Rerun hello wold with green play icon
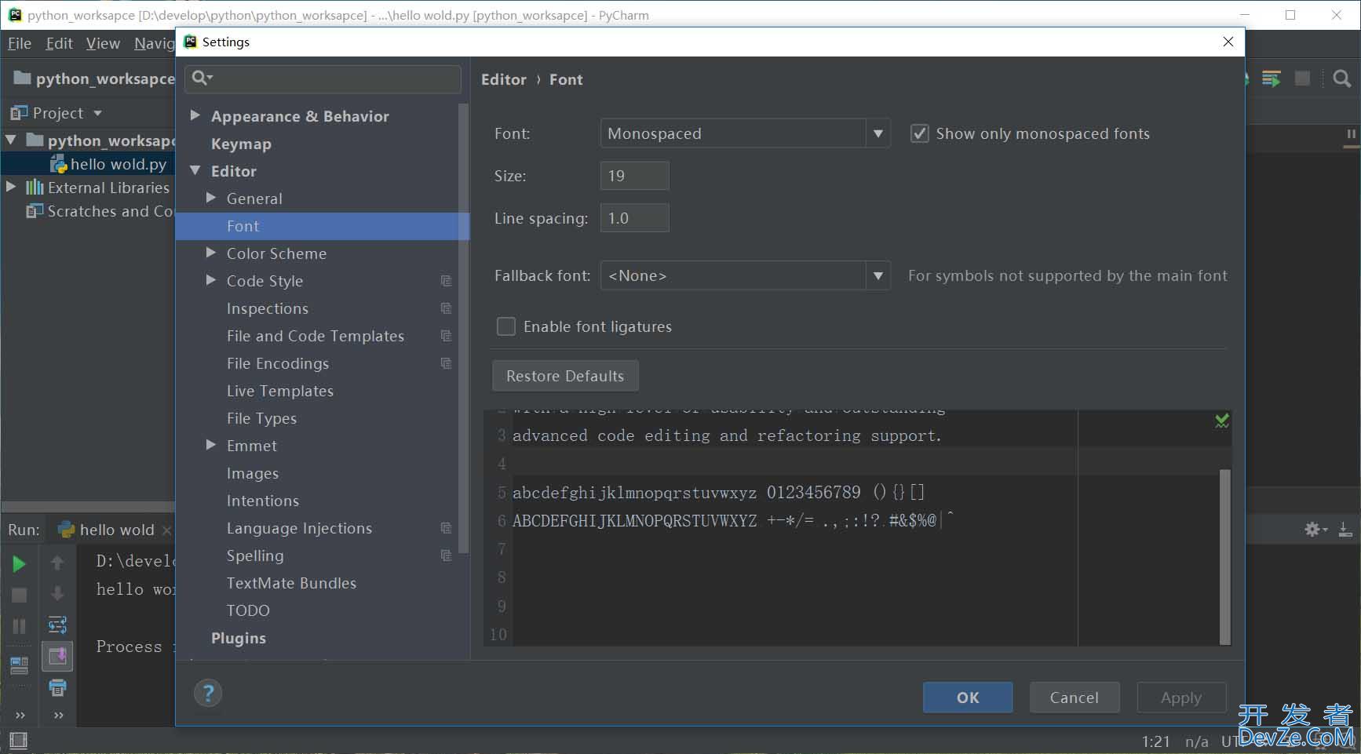Image resolution: width=1361 pixels, height=754 pixels. [19, 563]
